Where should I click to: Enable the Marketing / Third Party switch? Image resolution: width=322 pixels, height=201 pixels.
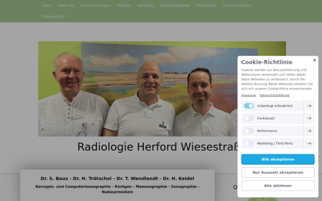click(x=248, y=143)
